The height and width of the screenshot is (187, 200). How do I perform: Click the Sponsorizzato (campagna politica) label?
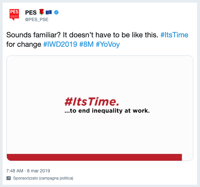(x=43, y=178)
